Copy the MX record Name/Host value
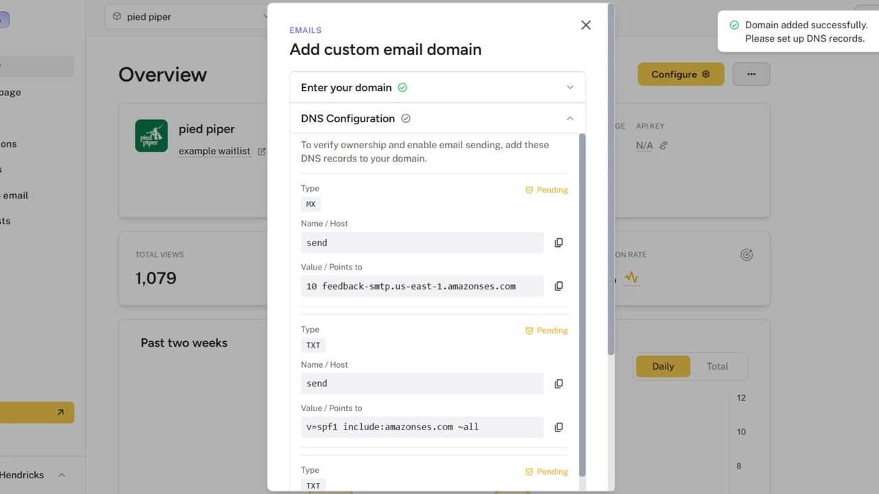This screenshot has width=879, height=494. [558, 242]
